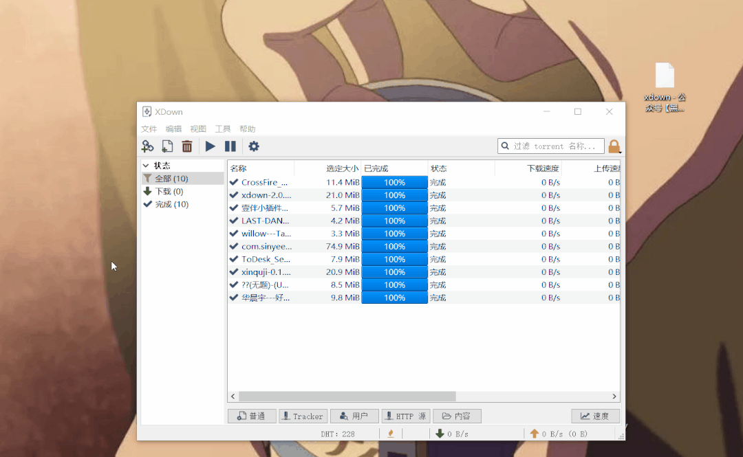Click the 74.9 MiB size cell
The image size is (743, 457).
tap(343, 246)
